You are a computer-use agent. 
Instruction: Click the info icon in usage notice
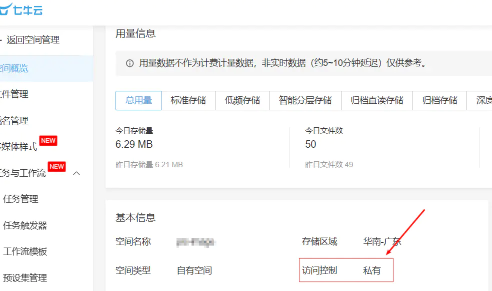(x=130, y=63)
